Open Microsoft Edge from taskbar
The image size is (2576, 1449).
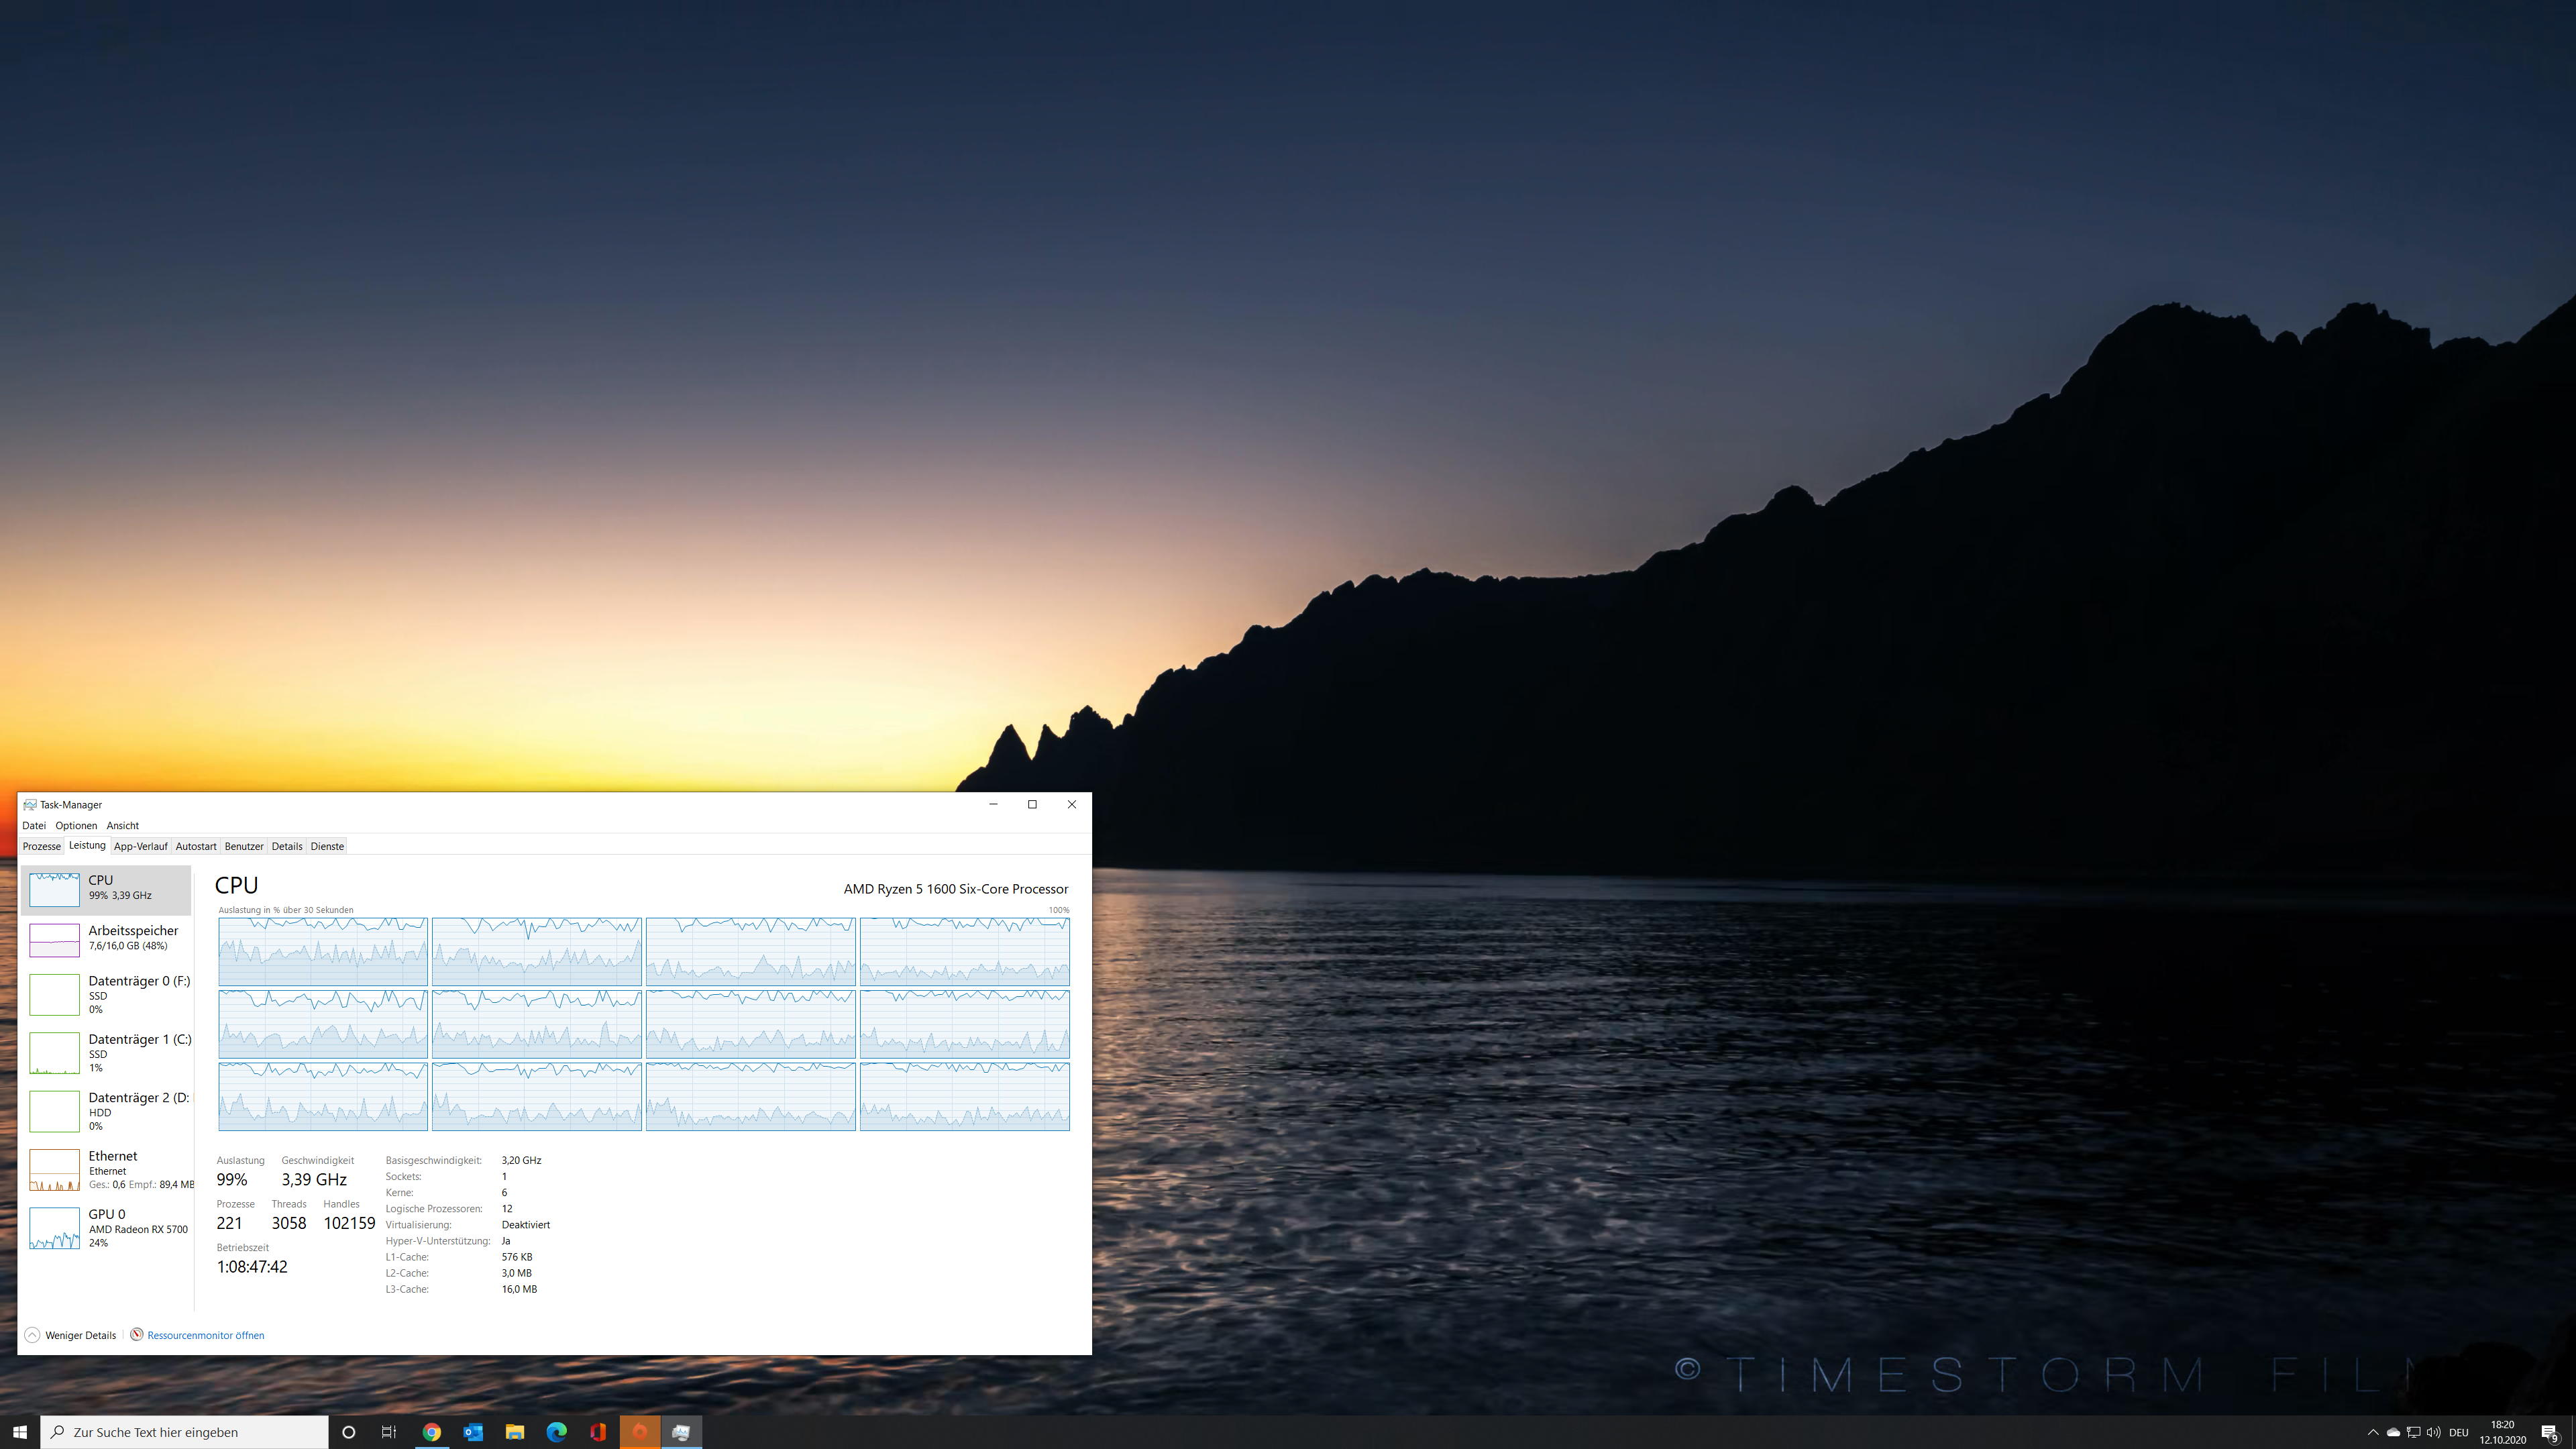click(x=557, y=1432)
